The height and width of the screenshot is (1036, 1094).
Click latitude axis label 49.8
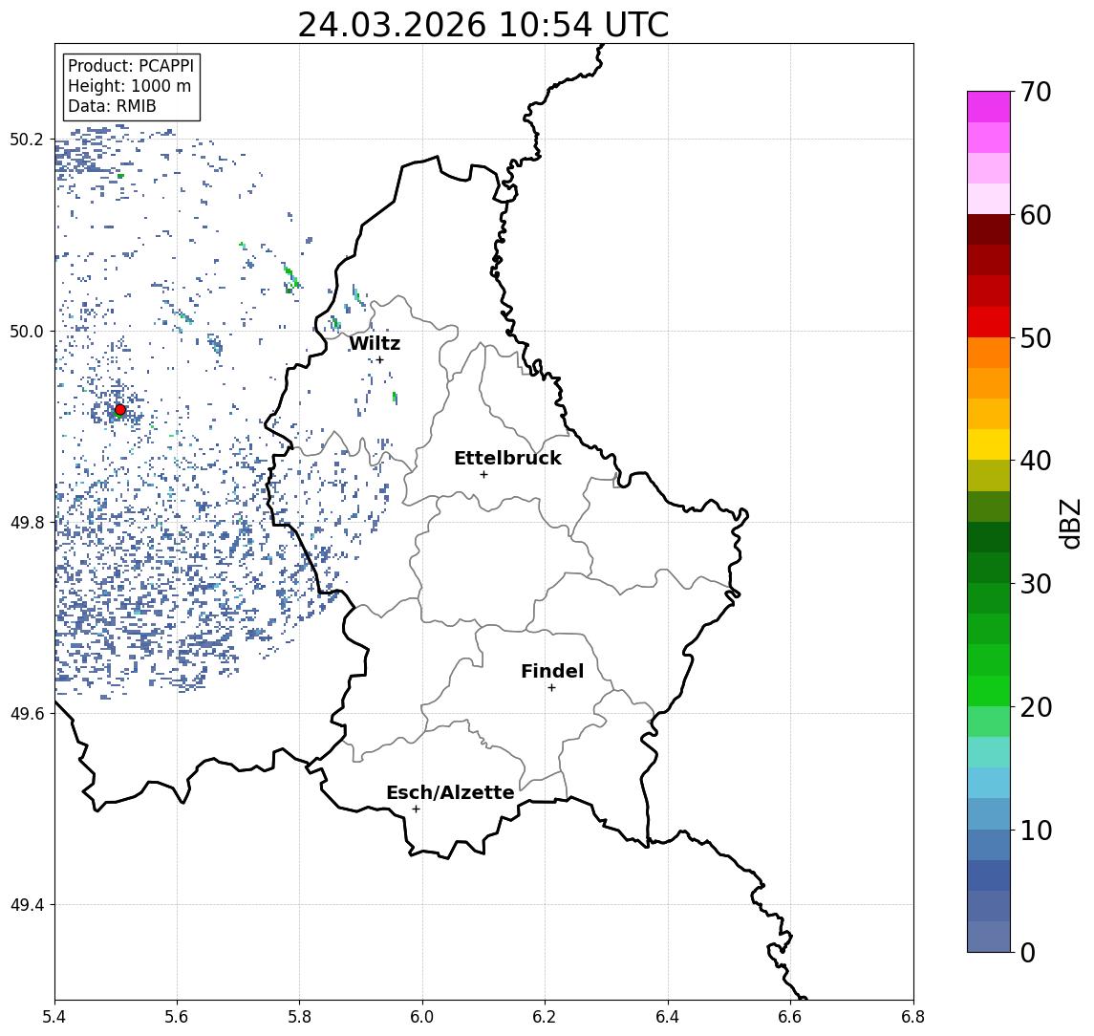(27, 522)
